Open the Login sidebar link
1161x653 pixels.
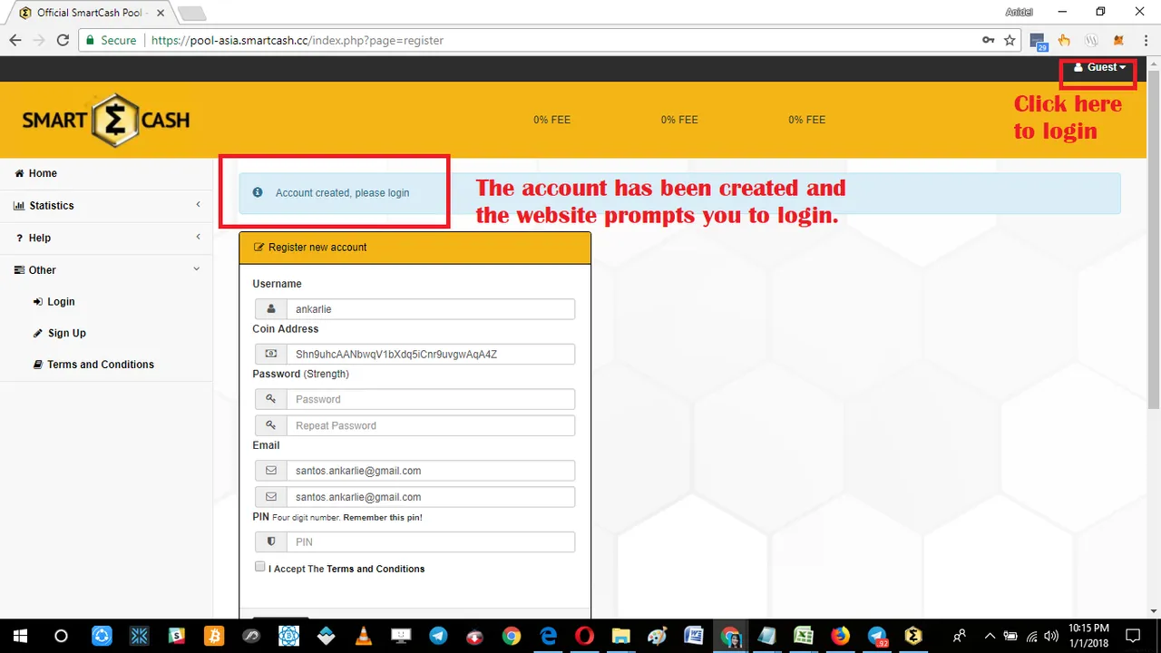coord(54,302)
